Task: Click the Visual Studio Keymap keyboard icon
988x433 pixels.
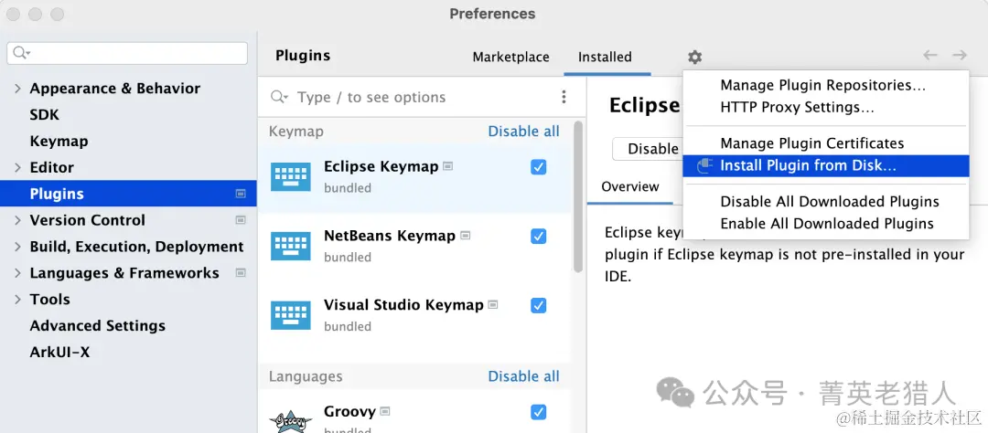Action: tap(291, 315)
